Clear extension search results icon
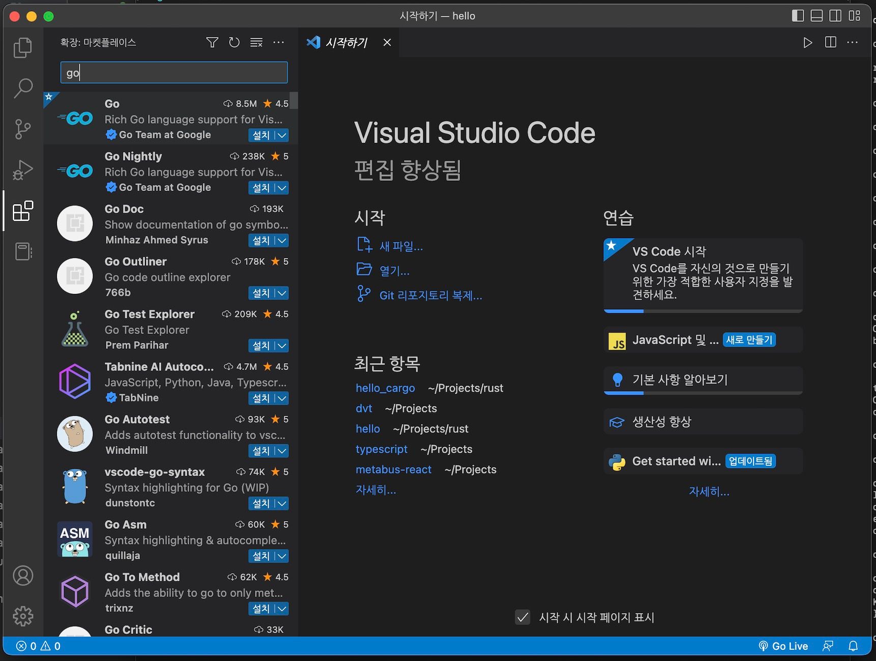The width and height of the screenshot is (876, 661). (256, 43)
